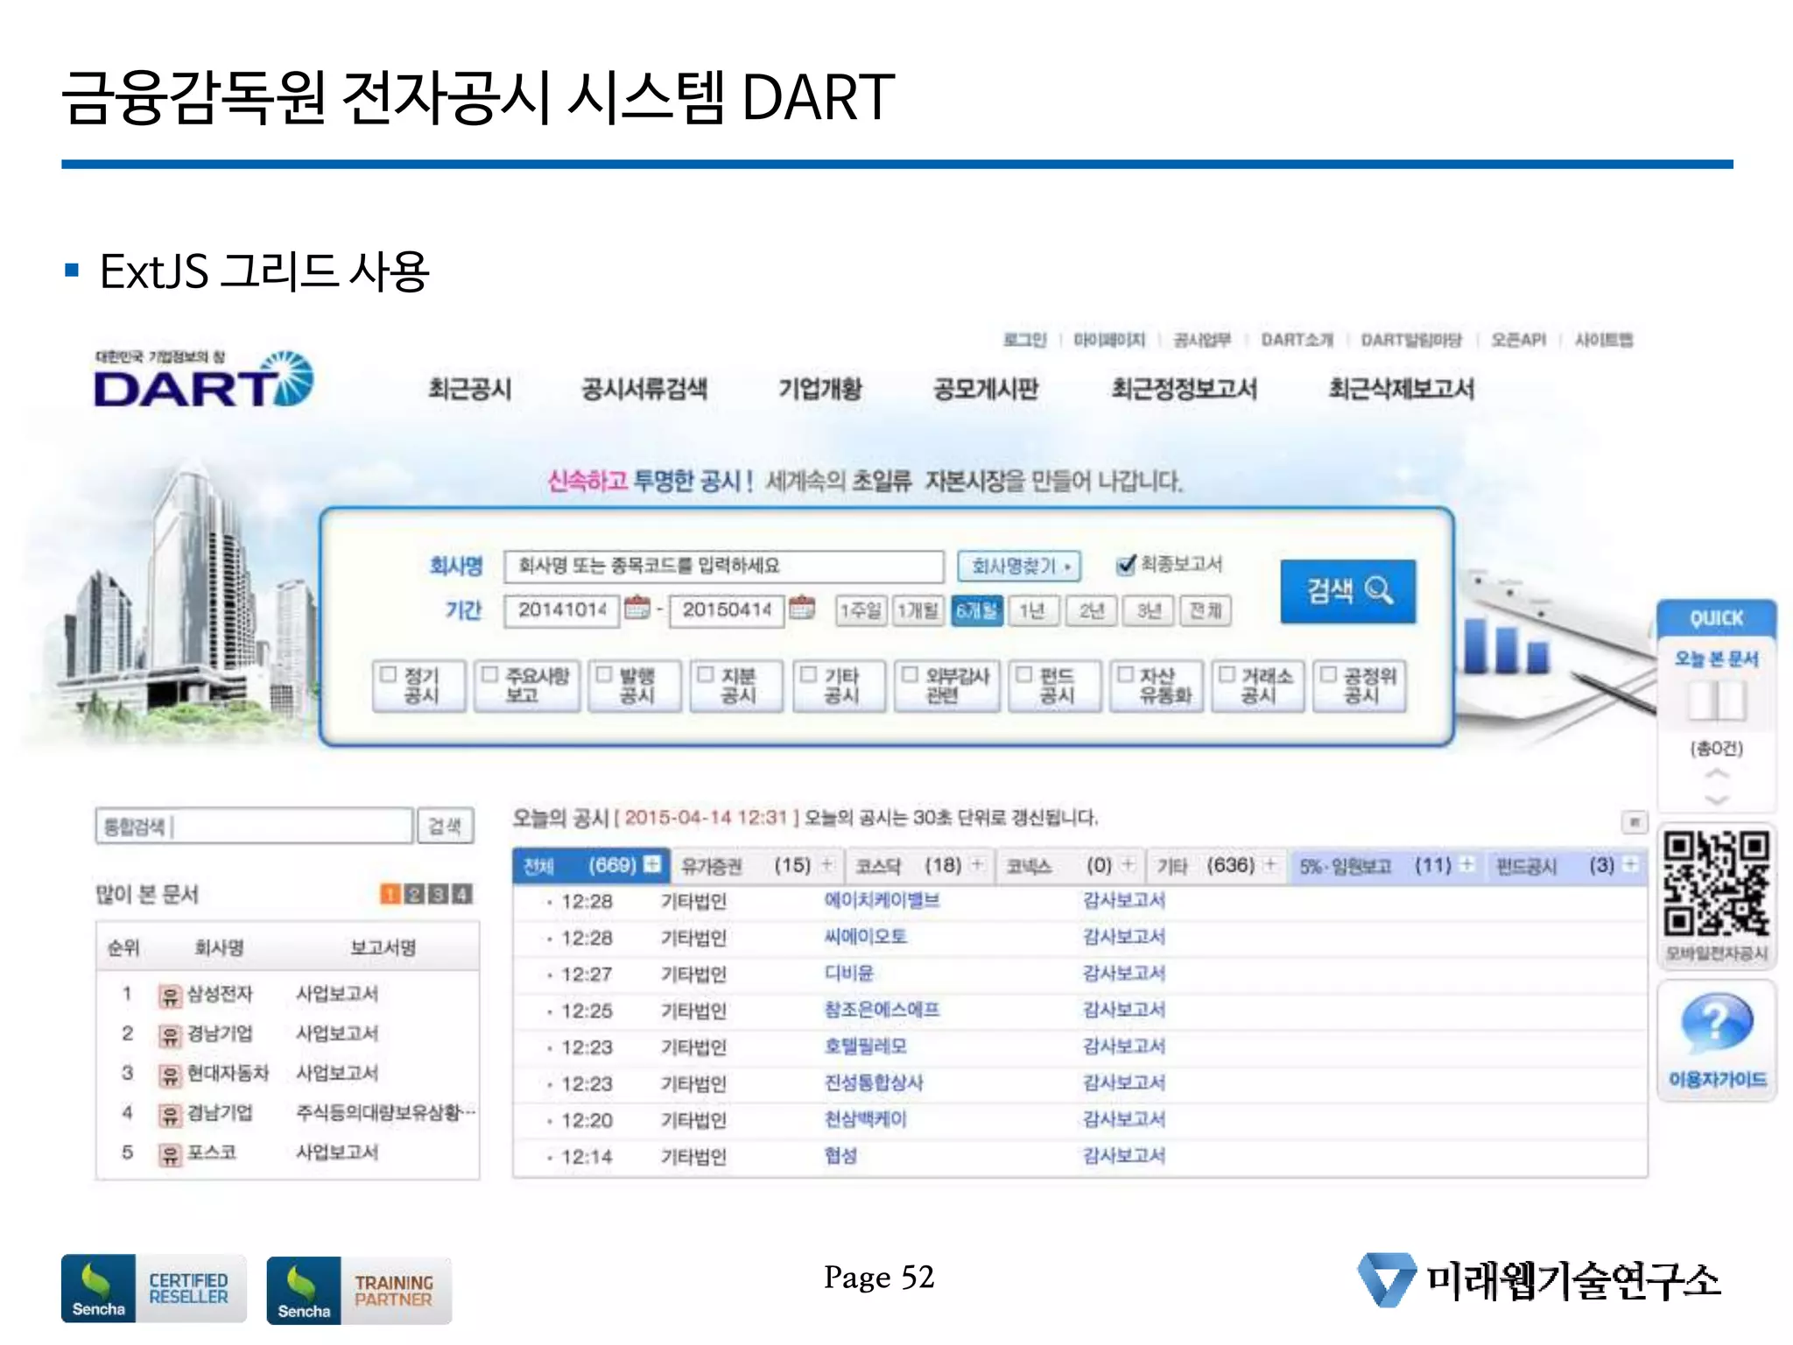Click the 유 market icon beside 현대자동차

(x=170, y=1074)
